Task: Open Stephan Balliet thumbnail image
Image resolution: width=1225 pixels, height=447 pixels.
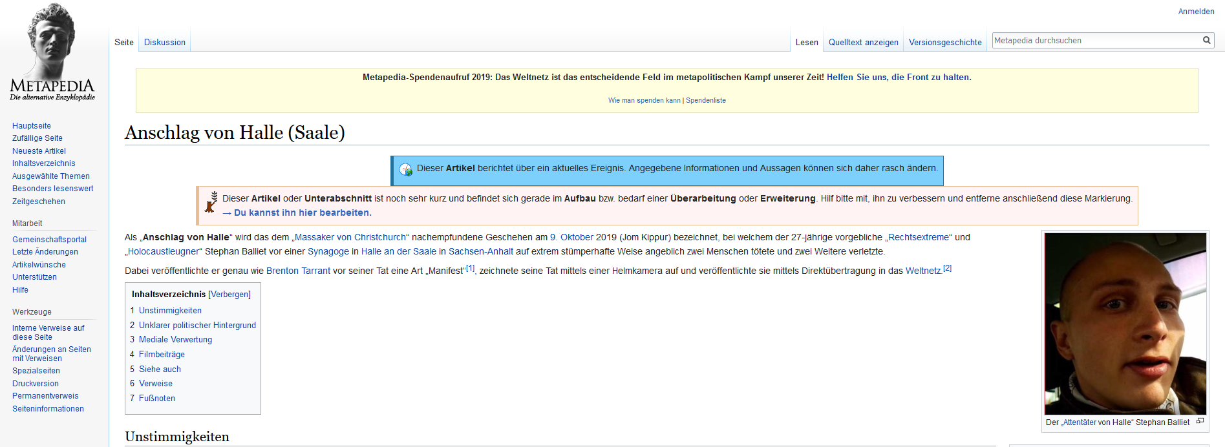Action: 1125,324
